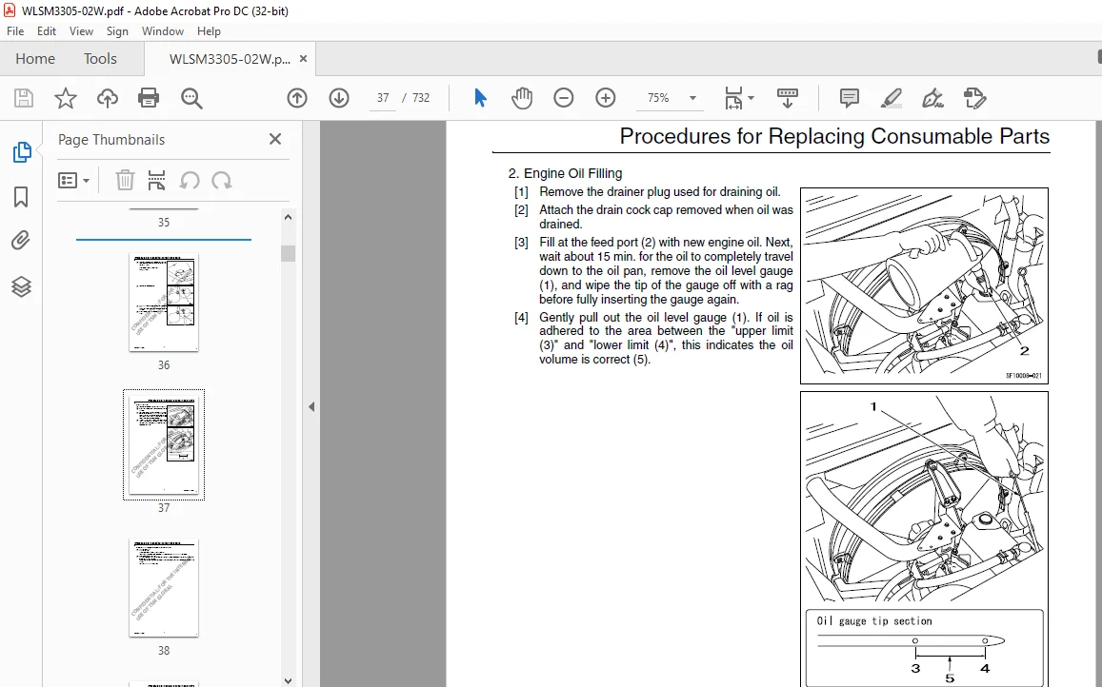Select the WLSM3305-02W.pdf document tab
Viewport: 1102px width, 687px height.
pyautogui.click(x=230, y=59)
